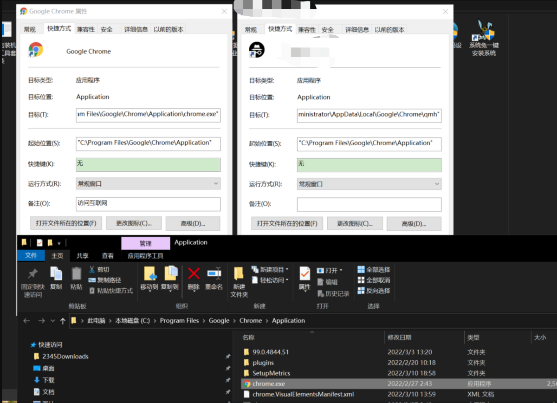Open the Copy to (复制到) menu

click(x=169, y=279)
